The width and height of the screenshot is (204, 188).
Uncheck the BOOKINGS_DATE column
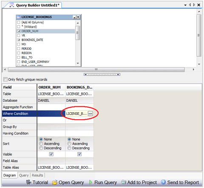coord(19,40)
